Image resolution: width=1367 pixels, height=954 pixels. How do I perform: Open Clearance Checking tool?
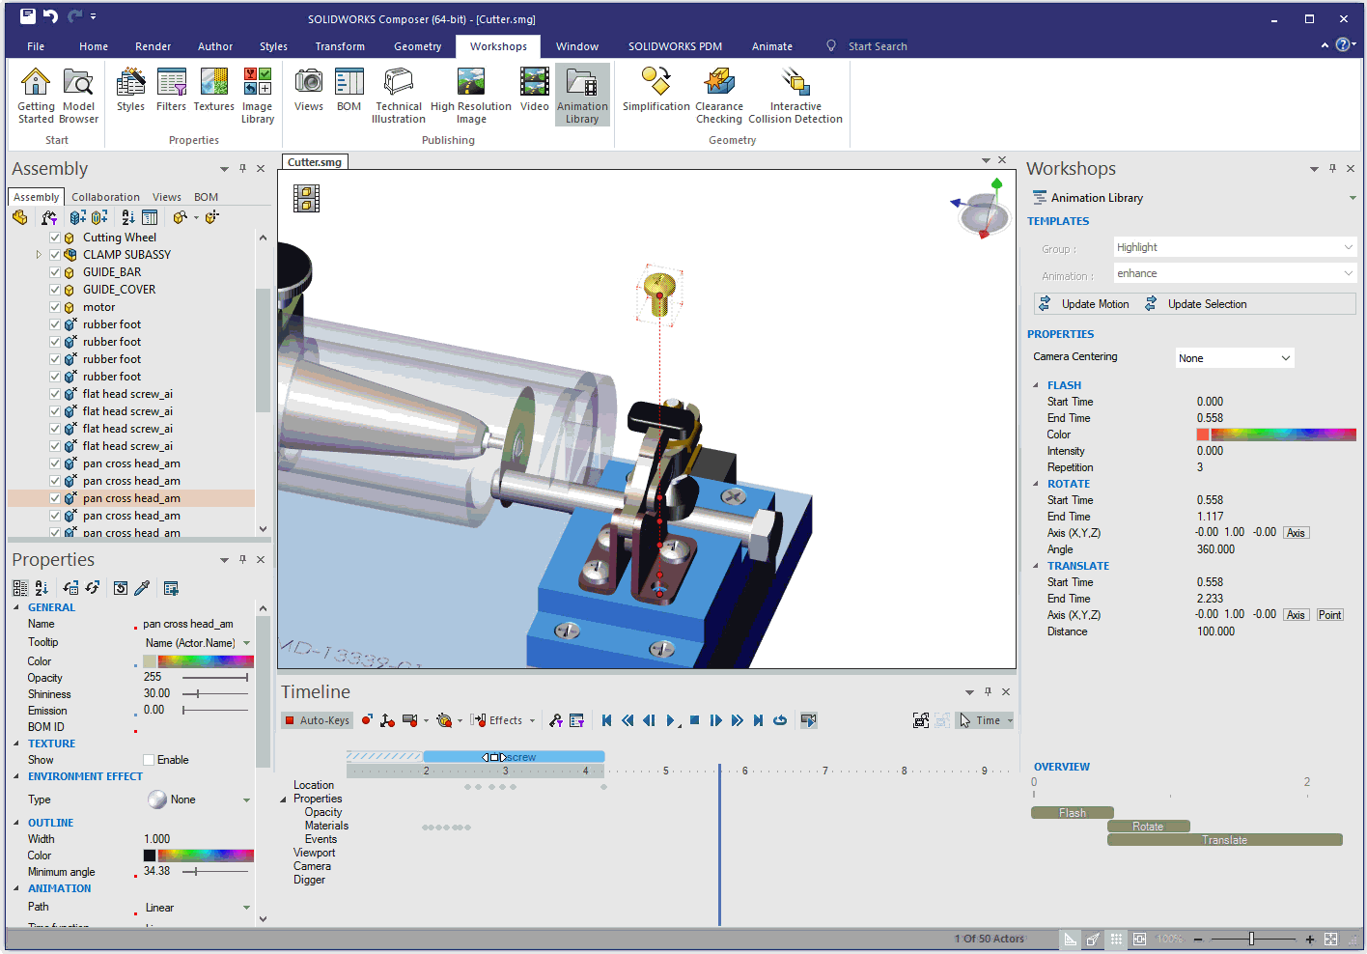click(x=719, y=97)
